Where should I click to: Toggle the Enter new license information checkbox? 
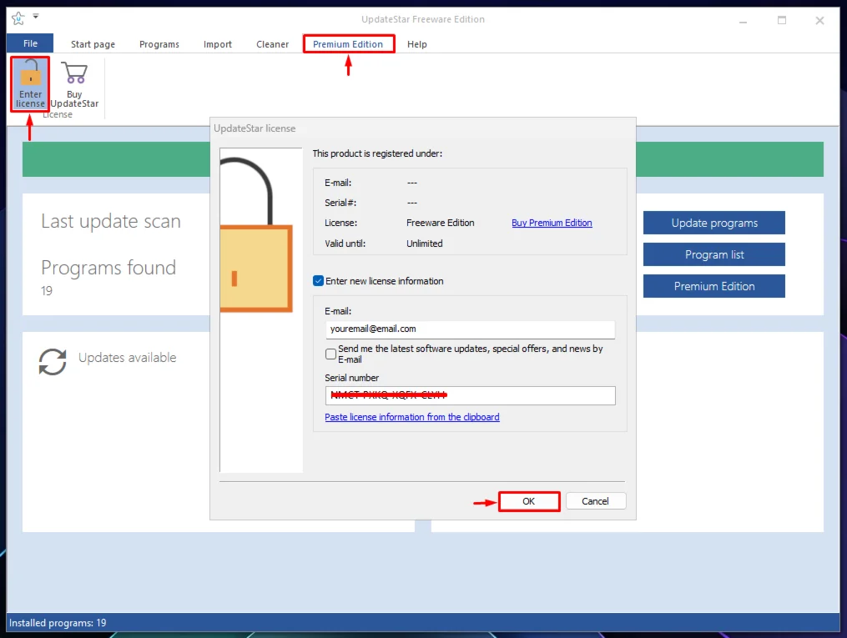pos(318,281)
